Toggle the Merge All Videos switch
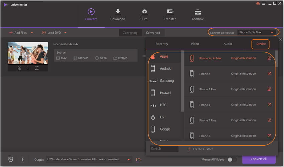Screen dimensions: 284x167 click(232, 160)
